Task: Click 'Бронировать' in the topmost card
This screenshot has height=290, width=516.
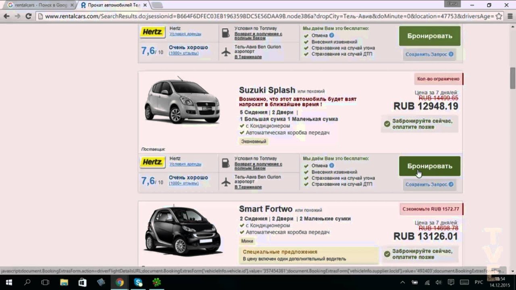Action: tap(430, 36)
